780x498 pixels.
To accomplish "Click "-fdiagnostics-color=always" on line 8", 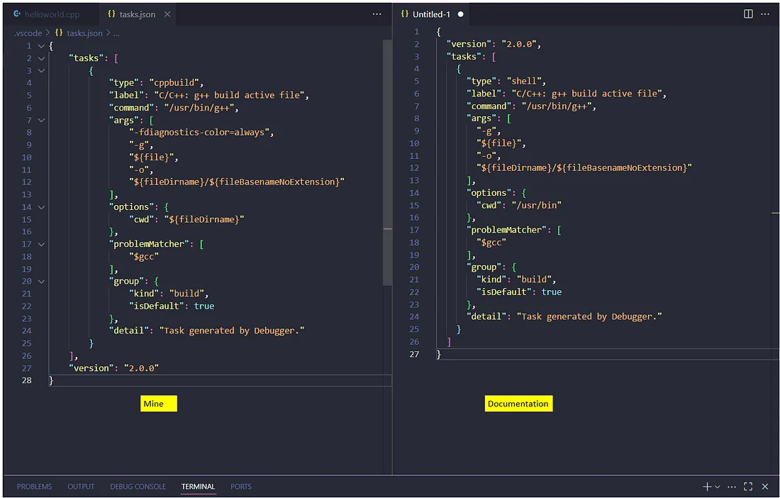I will click(199, 133).
